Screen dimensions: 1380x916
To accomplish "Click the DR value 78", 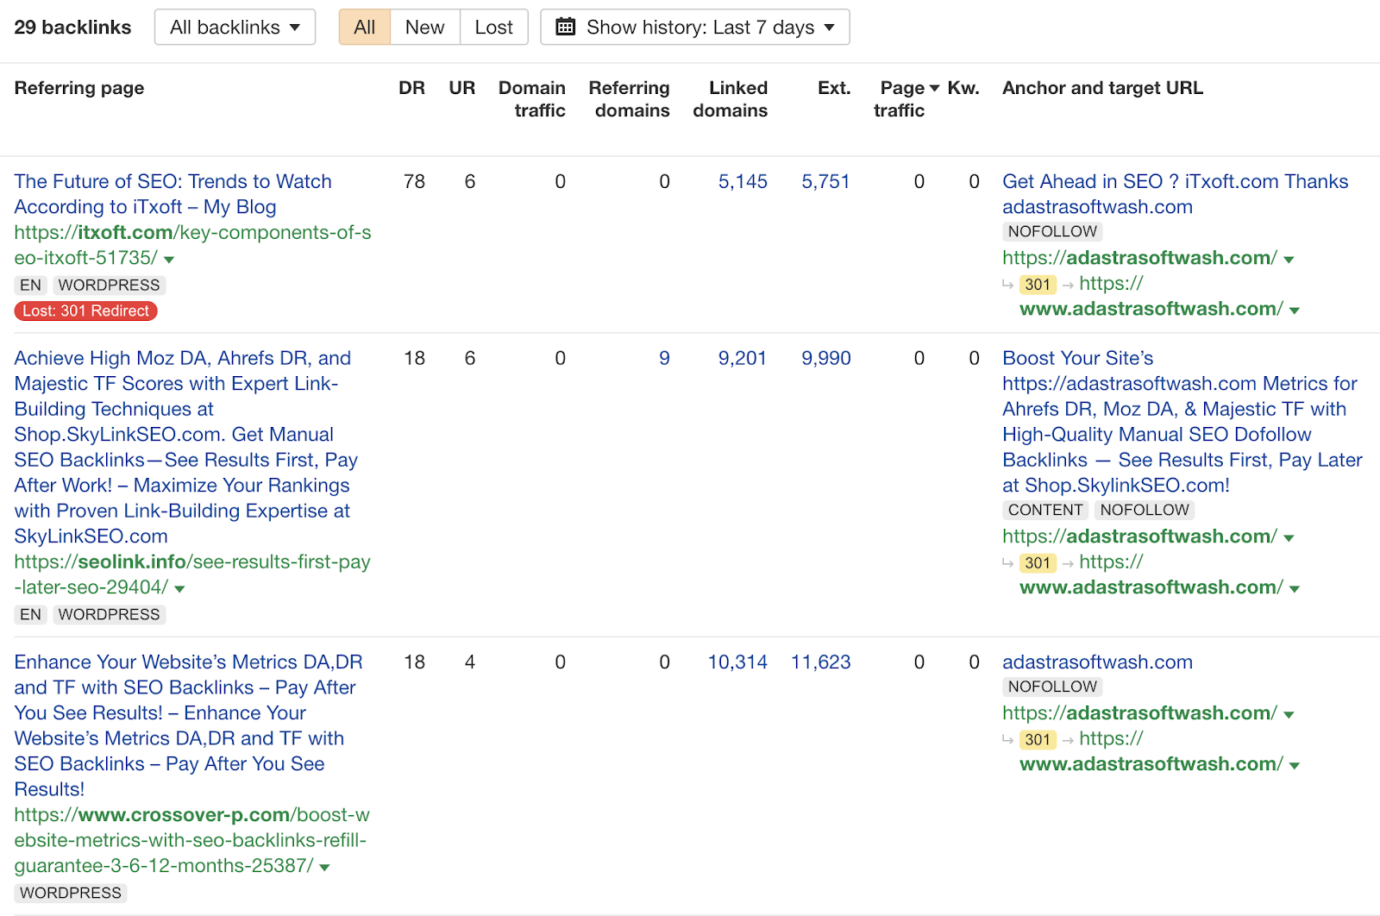I will 414,181.
